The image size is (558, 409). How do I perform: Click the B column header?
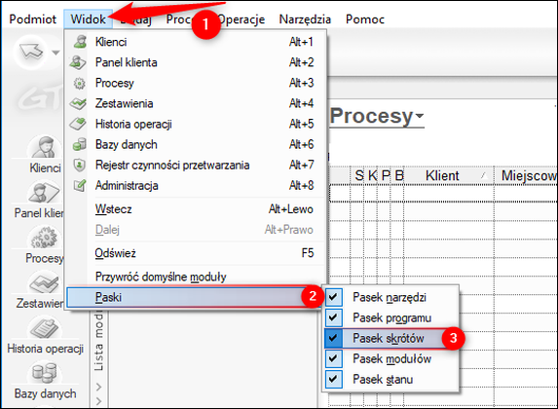tap(398, 175)
